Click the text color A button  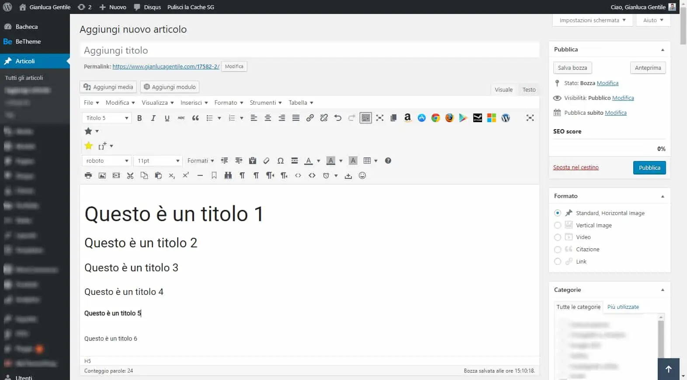[x=309, y=161]
